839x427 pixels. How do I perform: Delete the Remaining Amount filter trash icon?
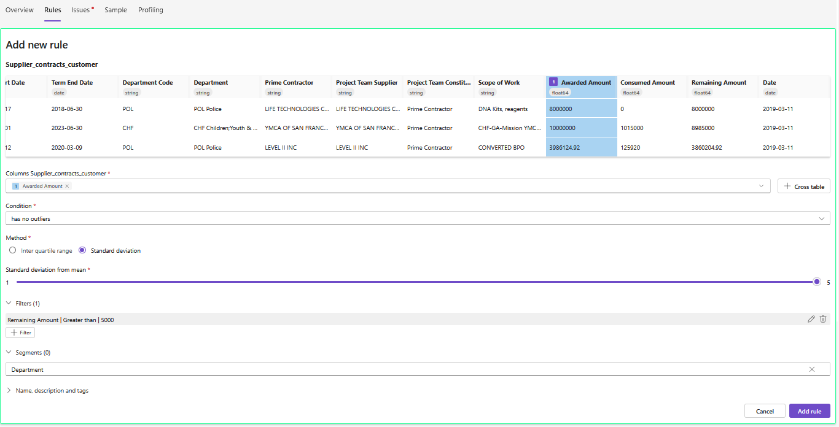tap(823, 319)
